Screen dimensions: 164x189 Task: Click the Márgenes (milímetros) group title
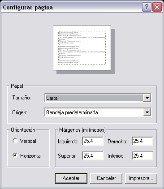[x=82, y=130]
